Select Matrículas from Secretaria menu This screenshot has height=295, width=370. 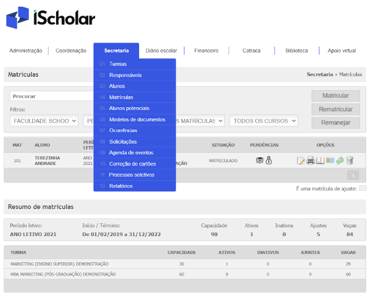click(135, 97)
